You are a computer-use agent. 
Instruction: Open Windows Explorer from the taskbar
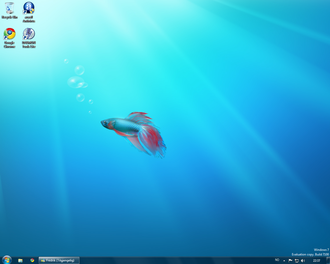[x=20, y=260]
